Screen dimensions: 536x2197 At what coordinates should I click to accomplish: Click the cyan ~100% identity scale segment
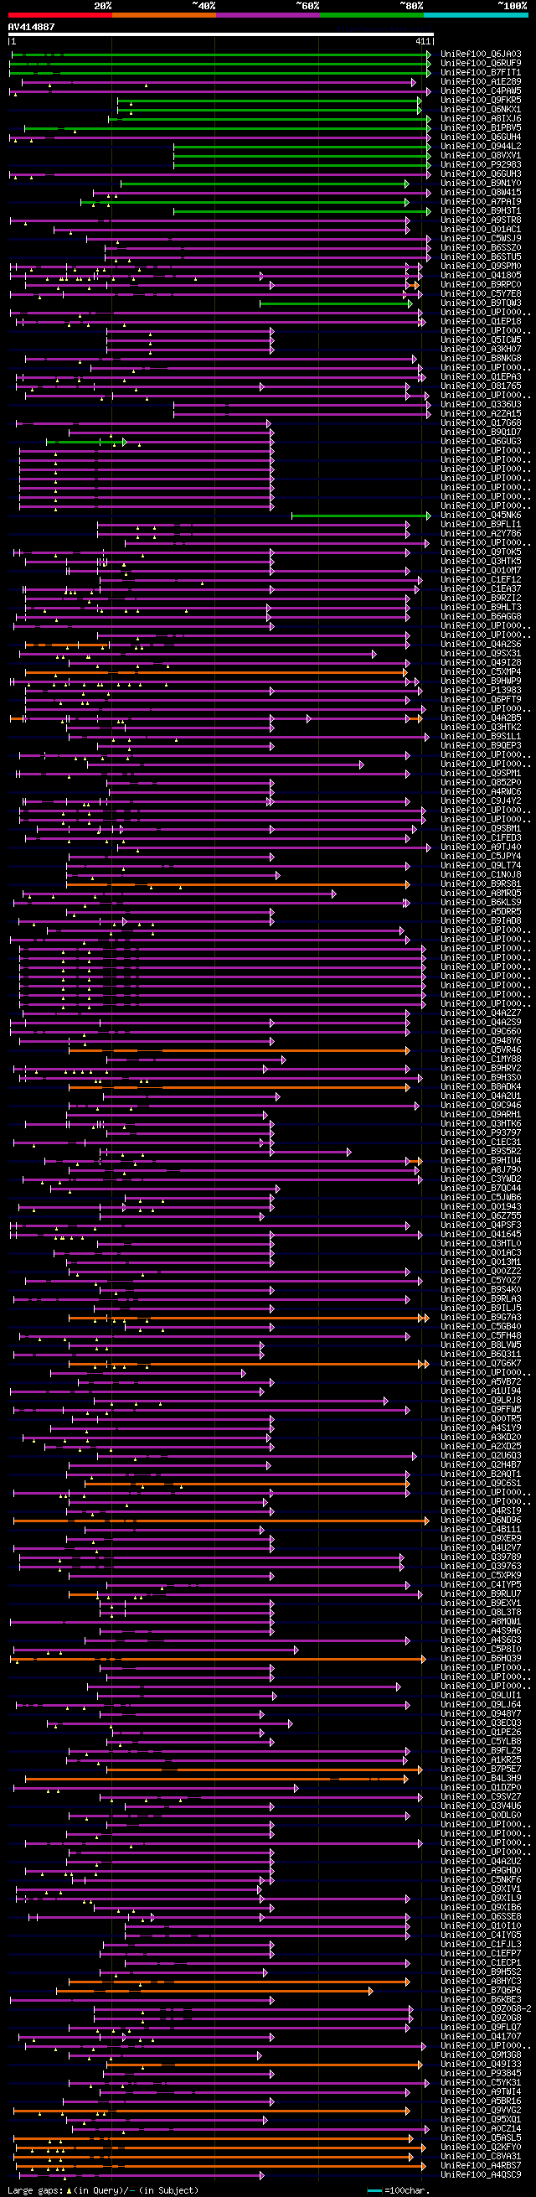[x=476, y=14]
